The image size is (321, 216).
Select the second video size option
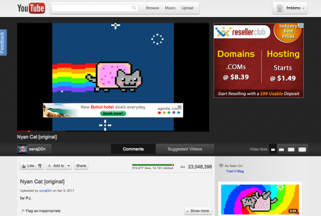click(281, 149)
